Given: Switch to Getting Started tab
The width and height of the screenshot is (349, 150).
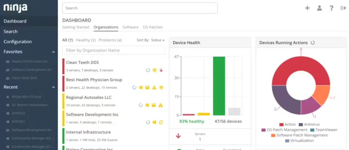Looking at the screenshot, I should point(76,27).
